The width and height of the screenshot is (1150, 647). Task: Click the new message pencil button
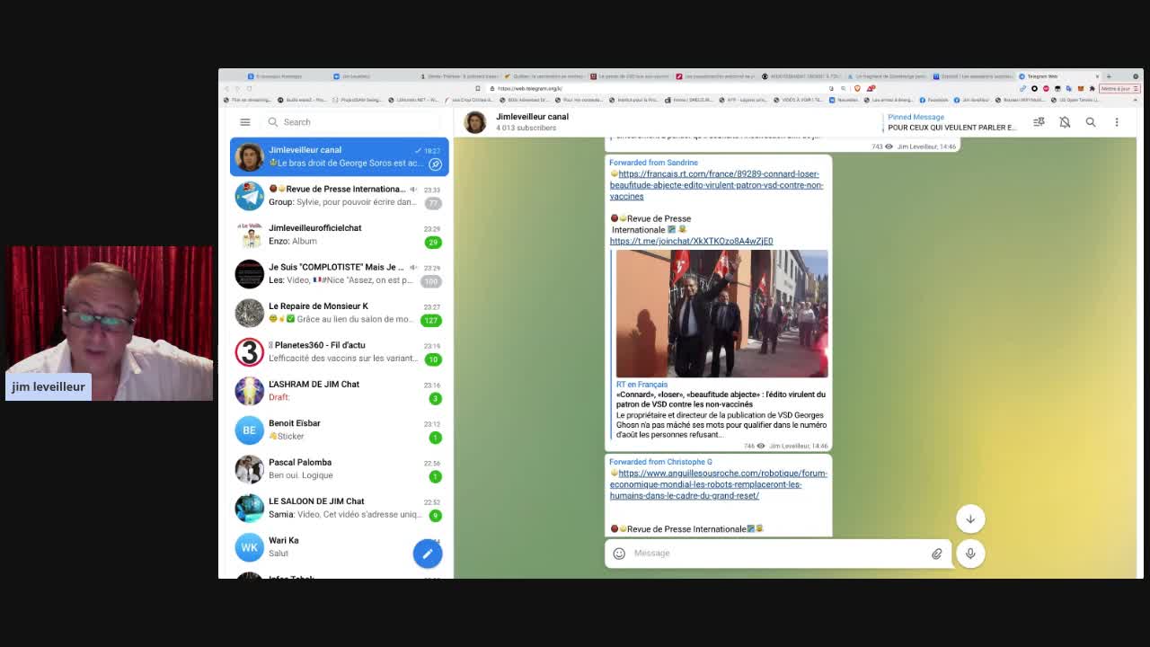coord(428,554)
